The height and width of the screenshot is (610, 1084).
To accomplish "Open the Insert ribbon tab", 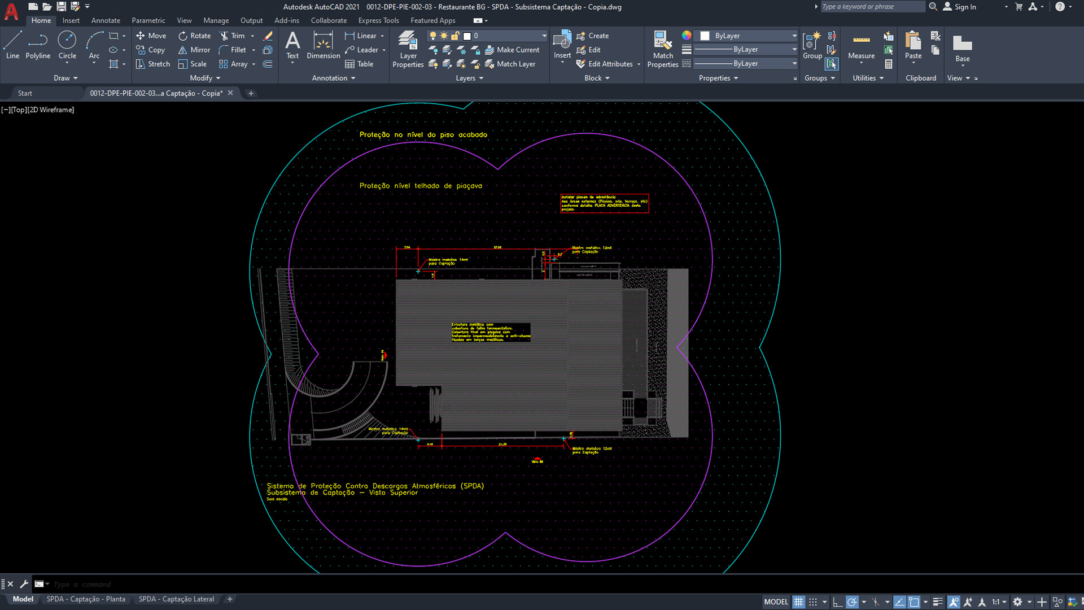I will pos(71,20).
